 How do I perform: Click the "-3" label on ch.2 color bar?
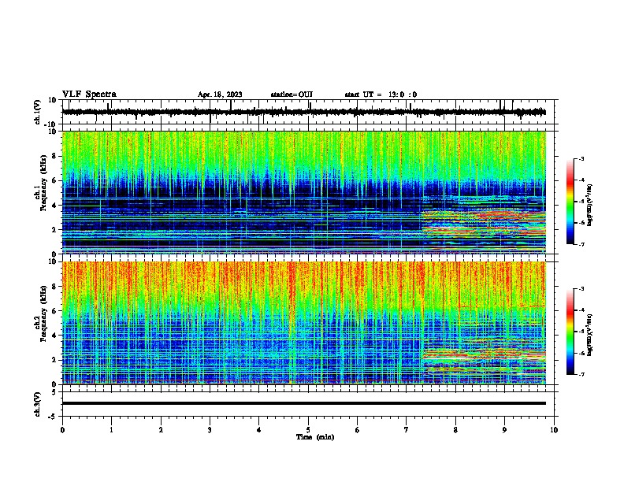click(x=581, y=289)
